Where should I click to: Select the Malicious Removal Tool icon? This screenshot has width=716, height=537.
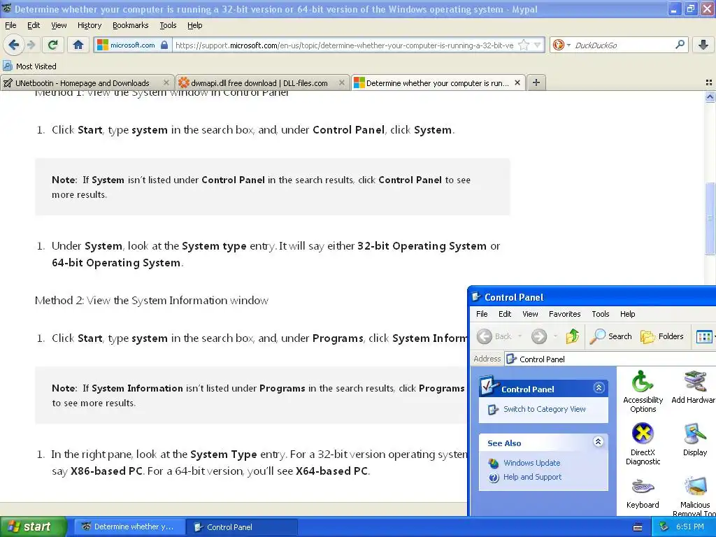click(694, 496)
